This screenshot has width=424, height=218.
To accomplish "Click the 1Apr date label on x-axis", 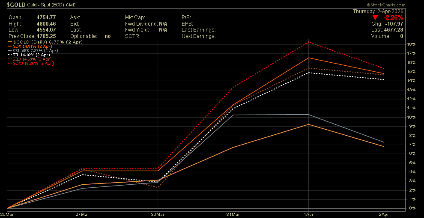I will click(x=309, y=214).
